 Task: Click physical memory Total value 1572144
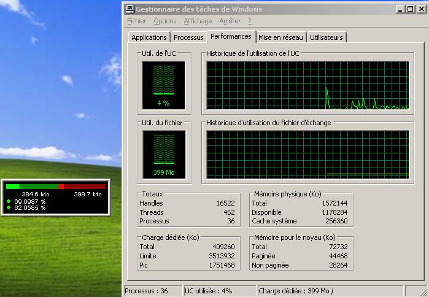pyautogui.click(x=334, y=203)
